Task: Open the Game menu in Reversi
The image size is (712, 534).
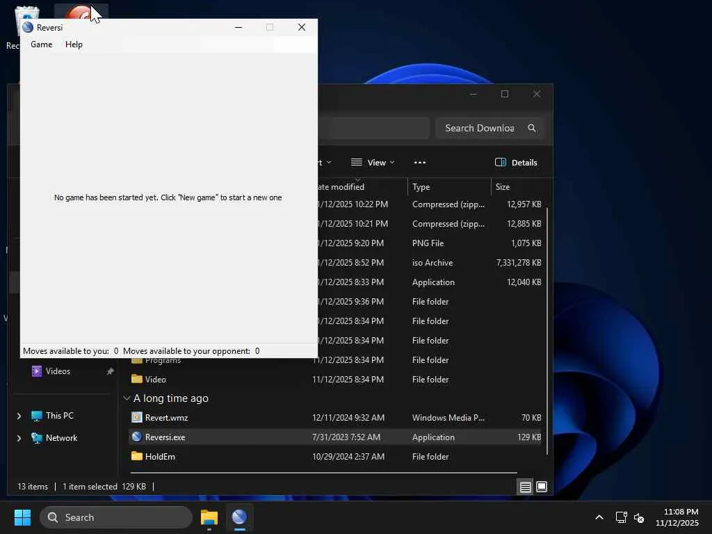Action: click(41, 44)
